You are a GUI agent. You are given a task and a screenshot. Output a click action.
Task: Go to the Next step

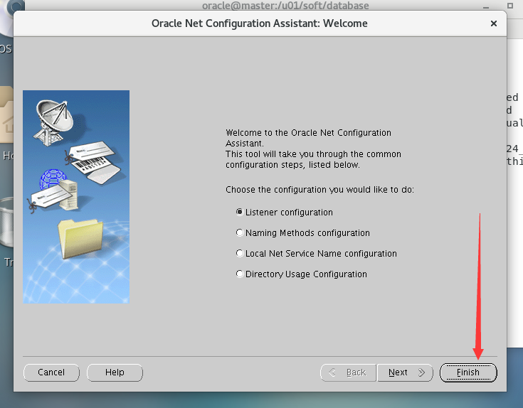pyautogui.click(x=405, y=372)
